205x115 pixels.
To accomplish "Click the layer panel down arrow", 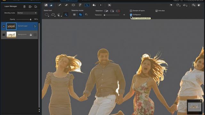I will [x=39, y=111].
